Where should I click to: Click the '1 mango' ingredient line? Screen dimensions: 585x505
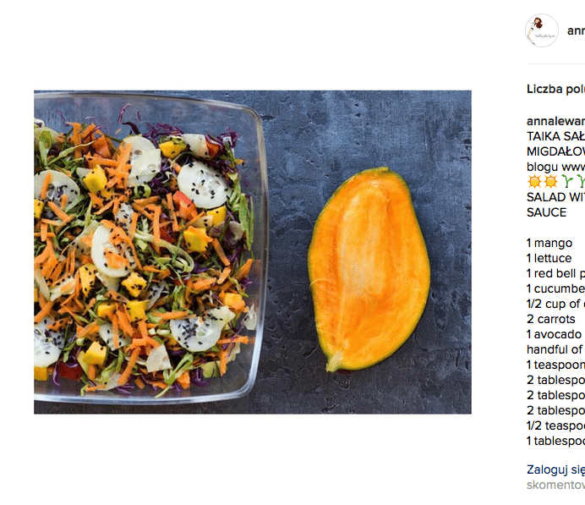coord(549,243)
